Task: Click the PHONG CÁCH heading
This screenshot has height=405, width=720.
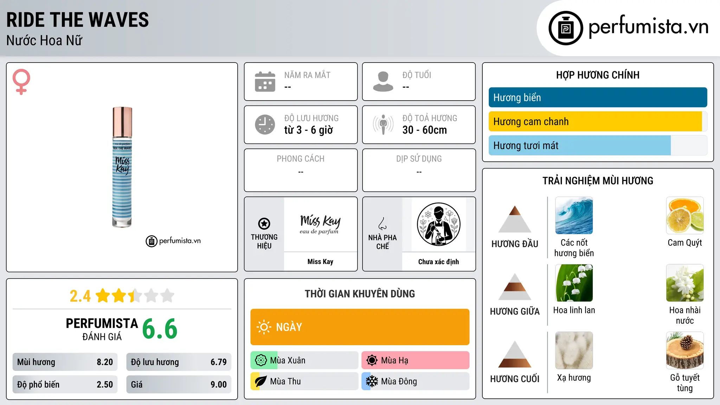Action: coord(301,159)
